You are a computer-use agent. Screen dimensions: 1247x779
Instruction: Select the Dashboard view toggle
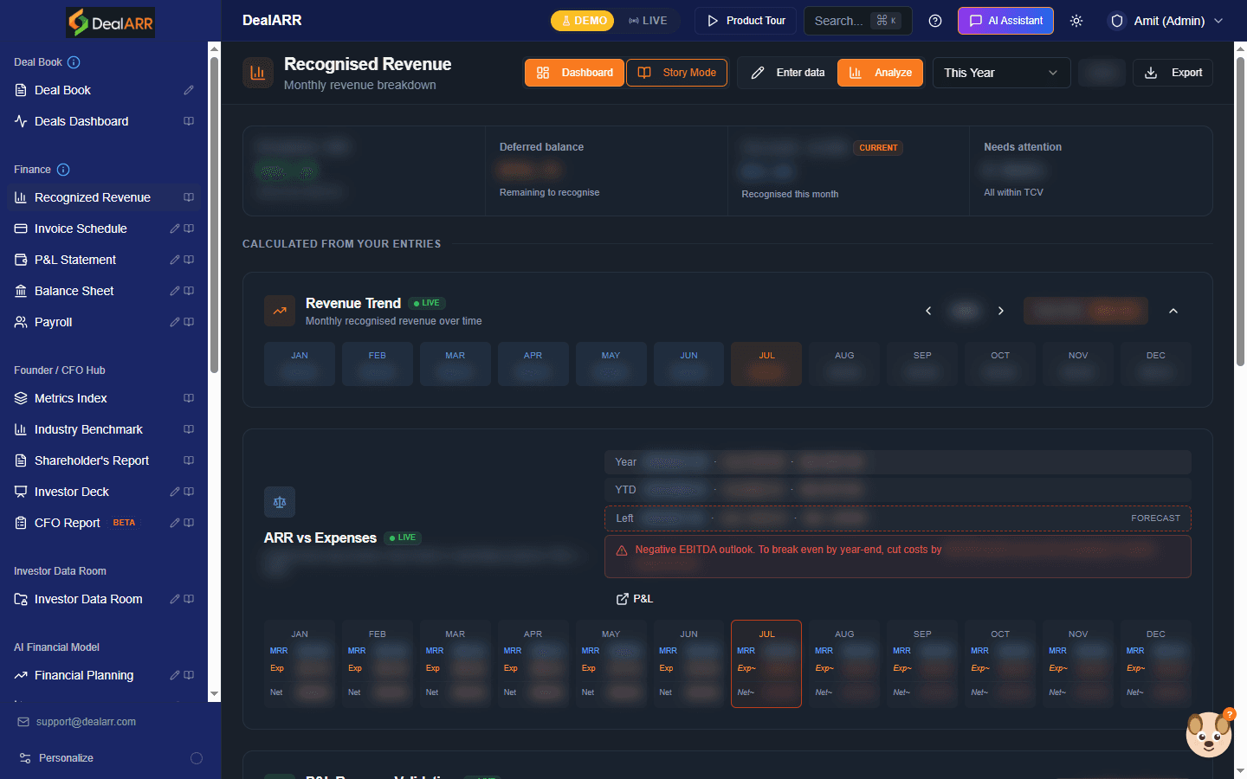coord(574,73)
